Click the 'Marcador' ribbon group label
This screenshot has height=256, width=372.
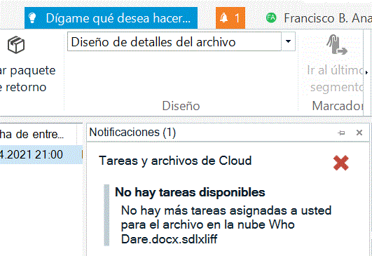pos(338,106)
